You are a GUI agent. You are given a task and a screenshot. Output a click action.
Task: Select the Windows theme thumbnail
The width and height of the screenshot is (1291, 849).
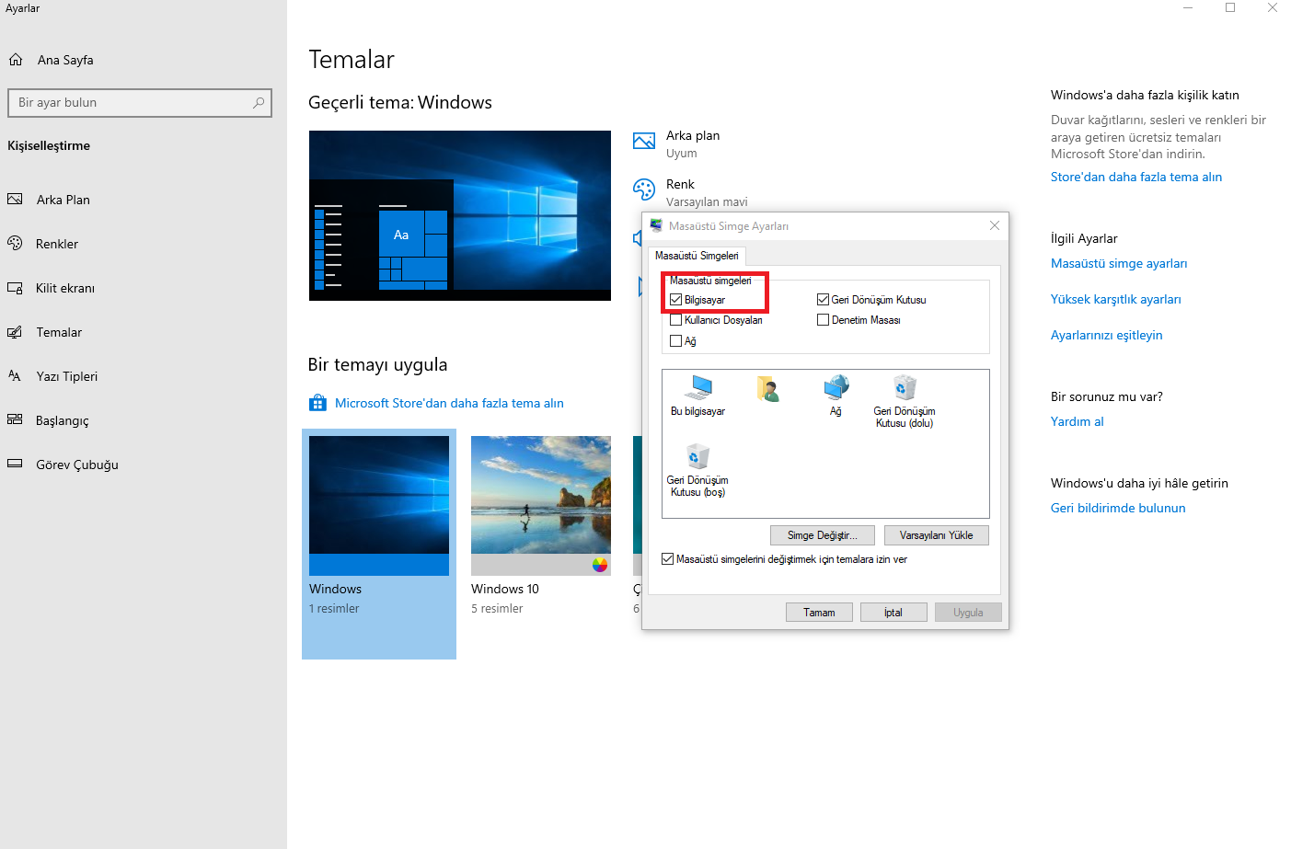[379, 506]
